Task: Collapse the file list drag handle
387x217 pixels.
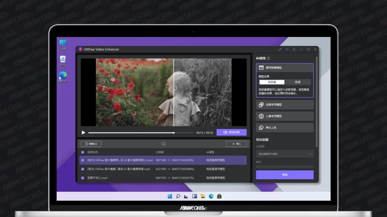Action: [x=163, y=144]
